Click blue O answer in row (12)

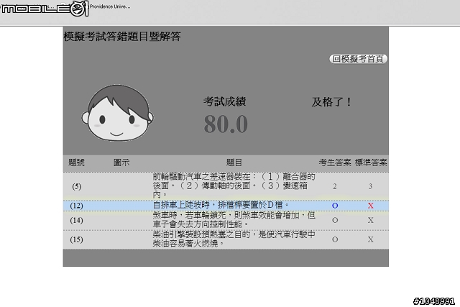coord(335,206)
